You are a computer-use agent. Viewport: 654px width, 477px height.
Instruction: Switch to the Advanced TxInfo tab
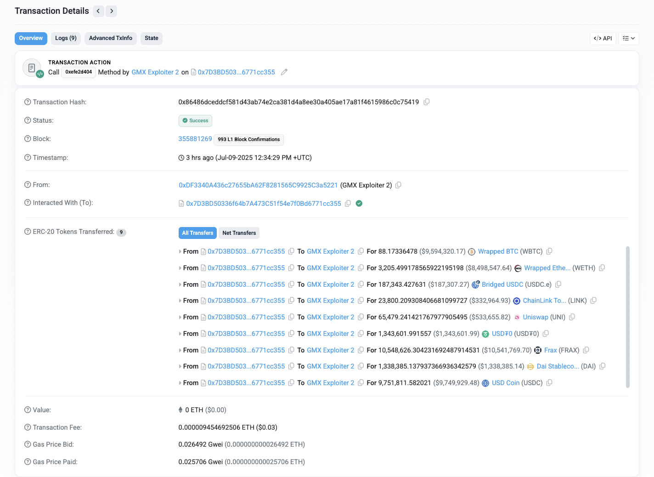[x=110, y=38]
